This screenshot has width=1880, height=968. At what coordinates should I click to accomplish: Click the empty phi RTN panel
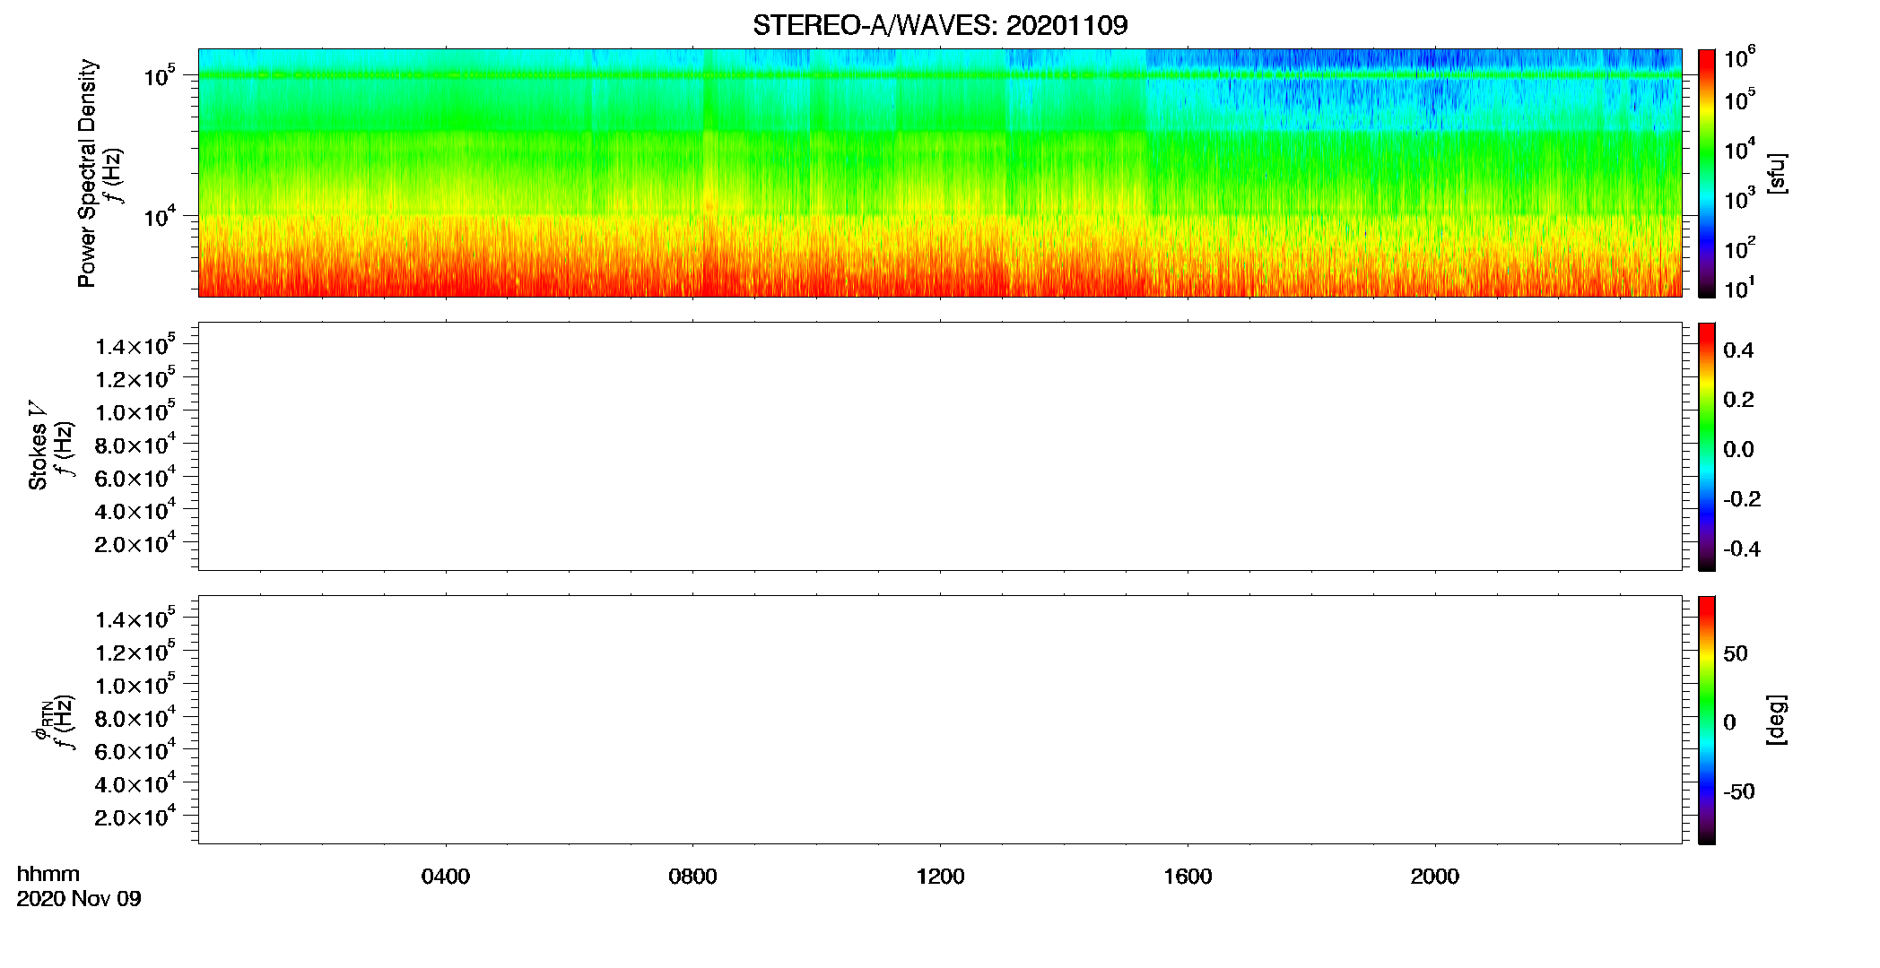(940, 720)
